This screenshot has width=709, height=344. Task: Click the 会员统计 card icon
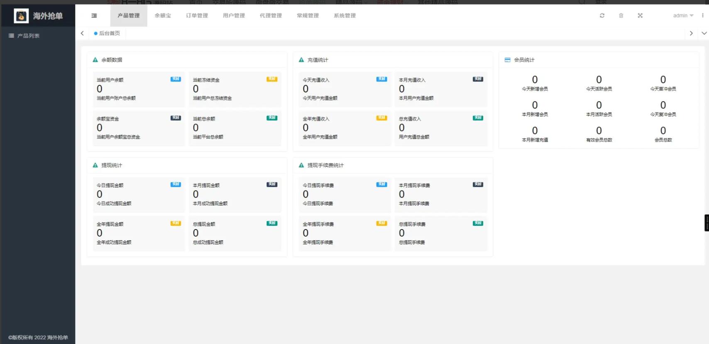pyautogui.click(x=507, y=60)
